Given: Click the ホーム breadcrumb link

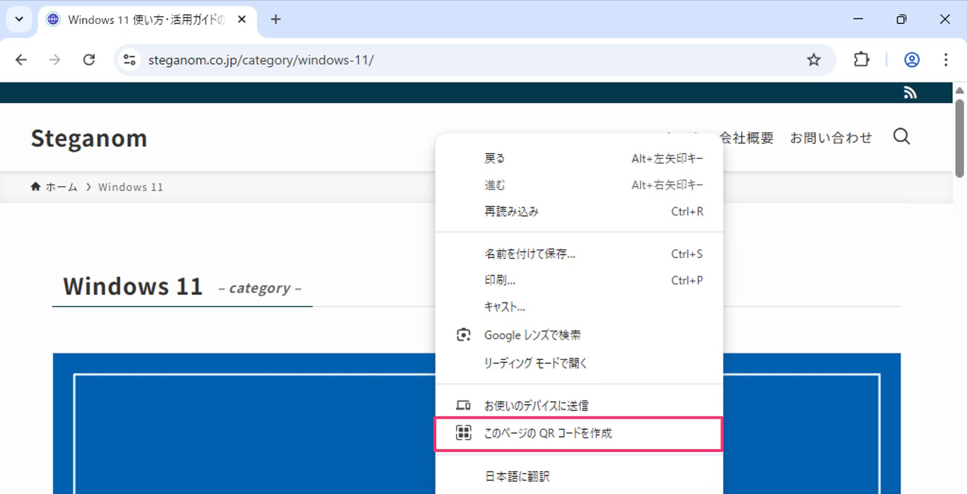Looking at the screenshot, I should click(x=61, y=187).
